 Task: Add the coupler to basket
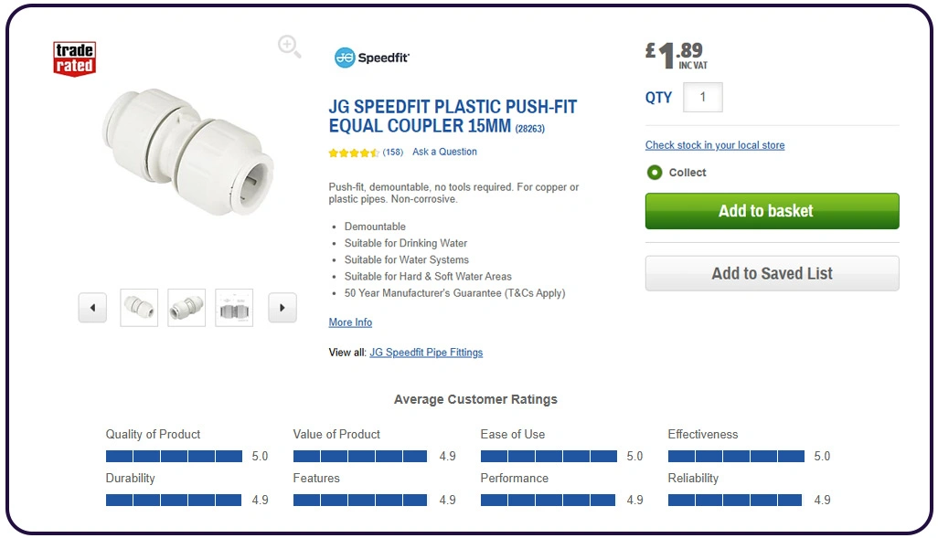(772, 211)
